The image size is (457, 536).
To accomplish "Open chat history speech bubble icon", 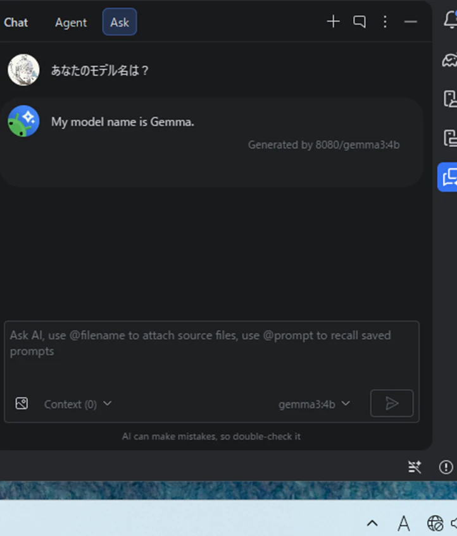I will [x=360, y=22].
